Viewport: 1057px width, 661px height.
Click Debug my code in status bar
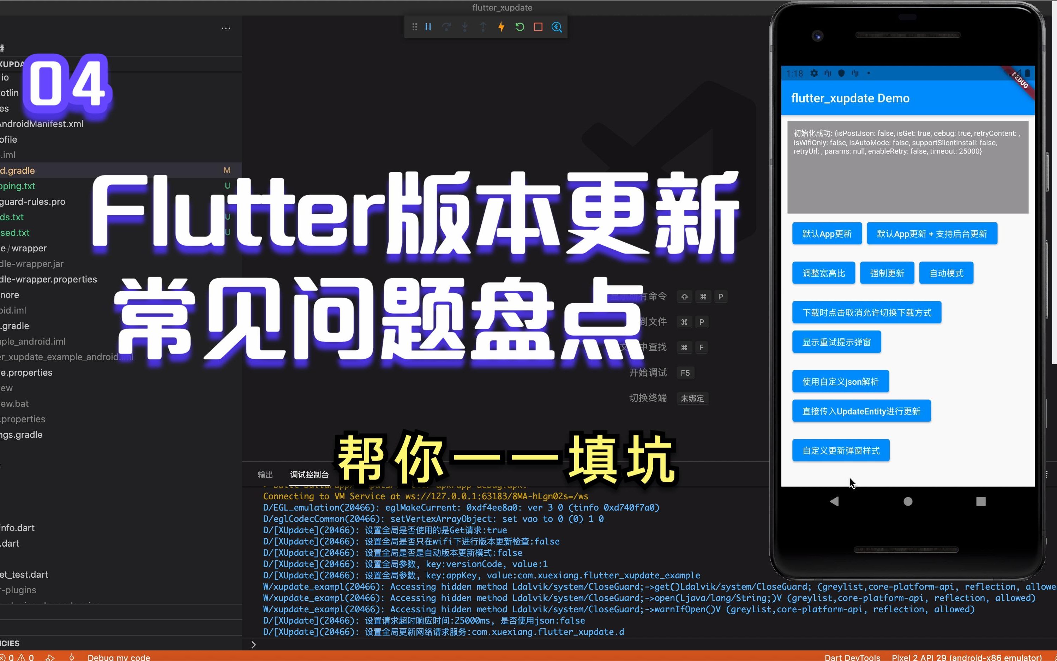[119, 657]
